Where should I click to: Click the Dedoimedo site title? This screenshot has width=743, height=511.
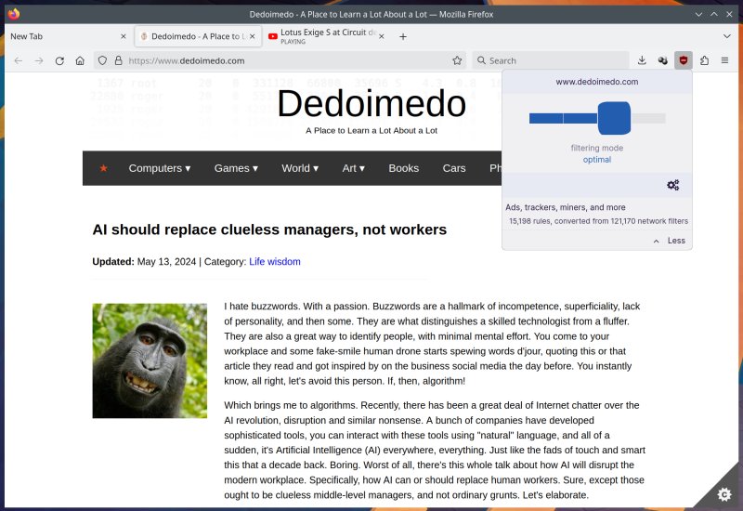tap(371, 103)
